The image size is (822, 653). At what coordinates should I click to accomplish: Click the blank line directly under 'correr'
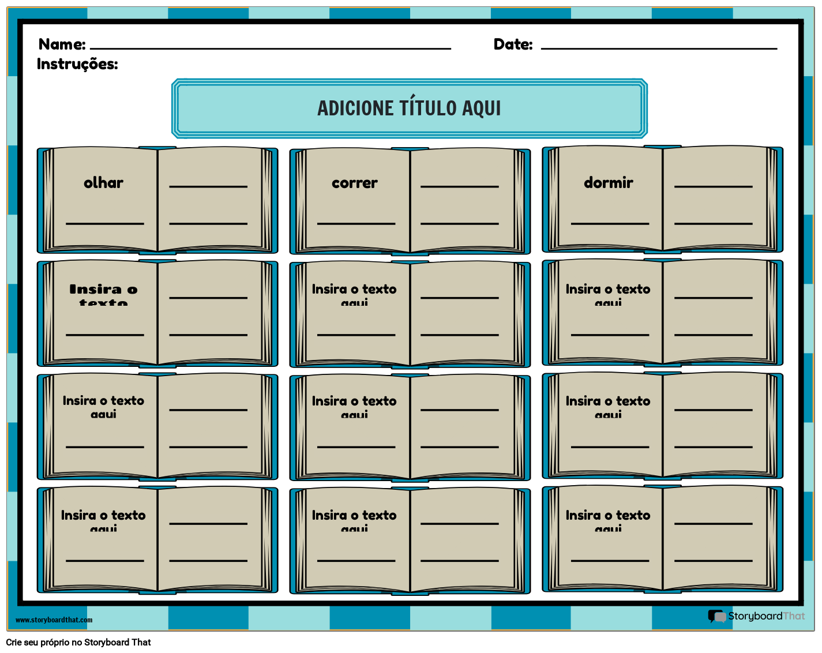click(356, 223)
